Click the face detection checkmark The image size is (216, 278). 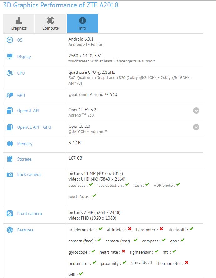pos(127,185)
